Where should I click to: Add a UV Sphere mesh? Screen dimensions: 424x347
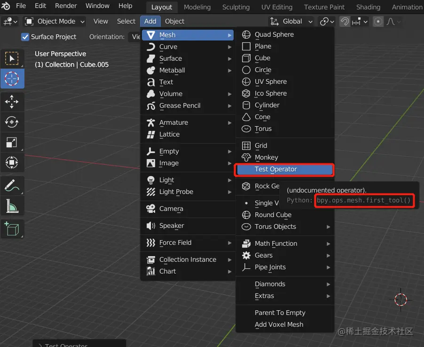[285, 81]
